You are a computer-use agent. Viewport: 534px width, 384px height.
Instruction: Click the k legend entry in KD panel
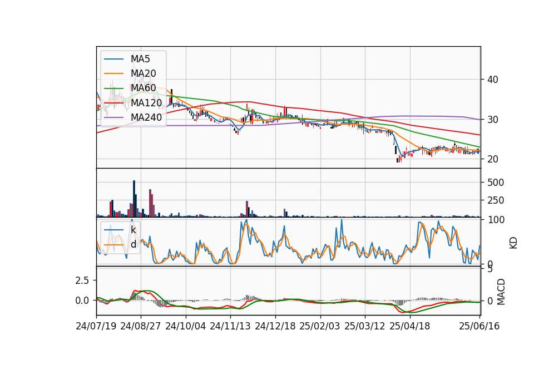coord(133,230)
